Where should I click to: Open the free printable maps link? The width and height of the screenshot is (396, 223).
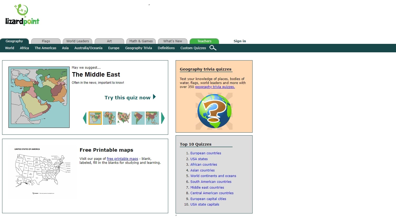pos(122,159)
